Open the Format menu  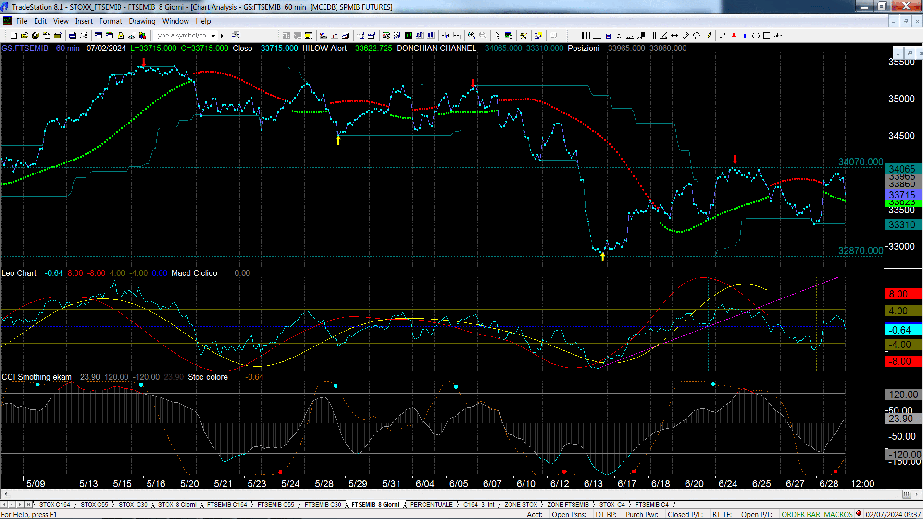(111, 21)
